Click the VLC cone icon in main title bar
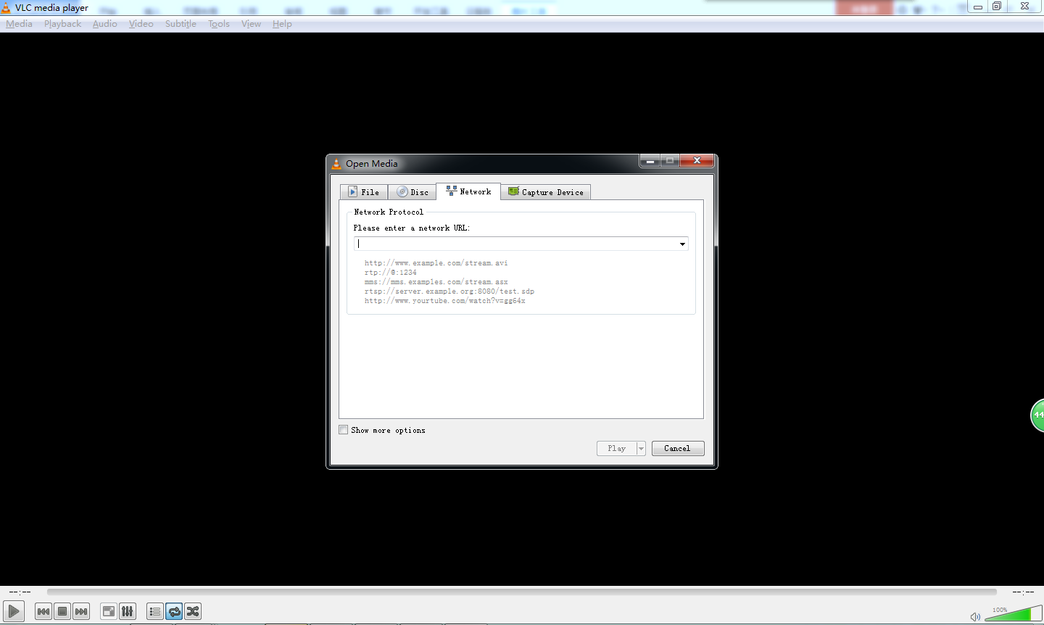This screenshot has width=1044, height=625. coord(6,8)
